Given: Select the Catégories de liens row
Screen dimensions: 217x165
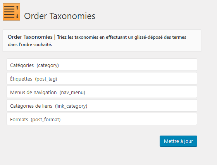Looking at the screenshot, I should tap(102, 105).
